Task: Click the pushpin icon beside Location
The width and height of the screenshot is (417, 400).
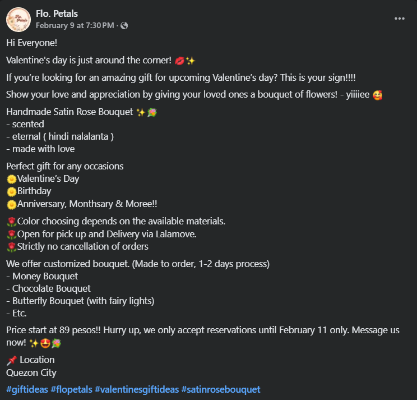Action: point(11,360)
